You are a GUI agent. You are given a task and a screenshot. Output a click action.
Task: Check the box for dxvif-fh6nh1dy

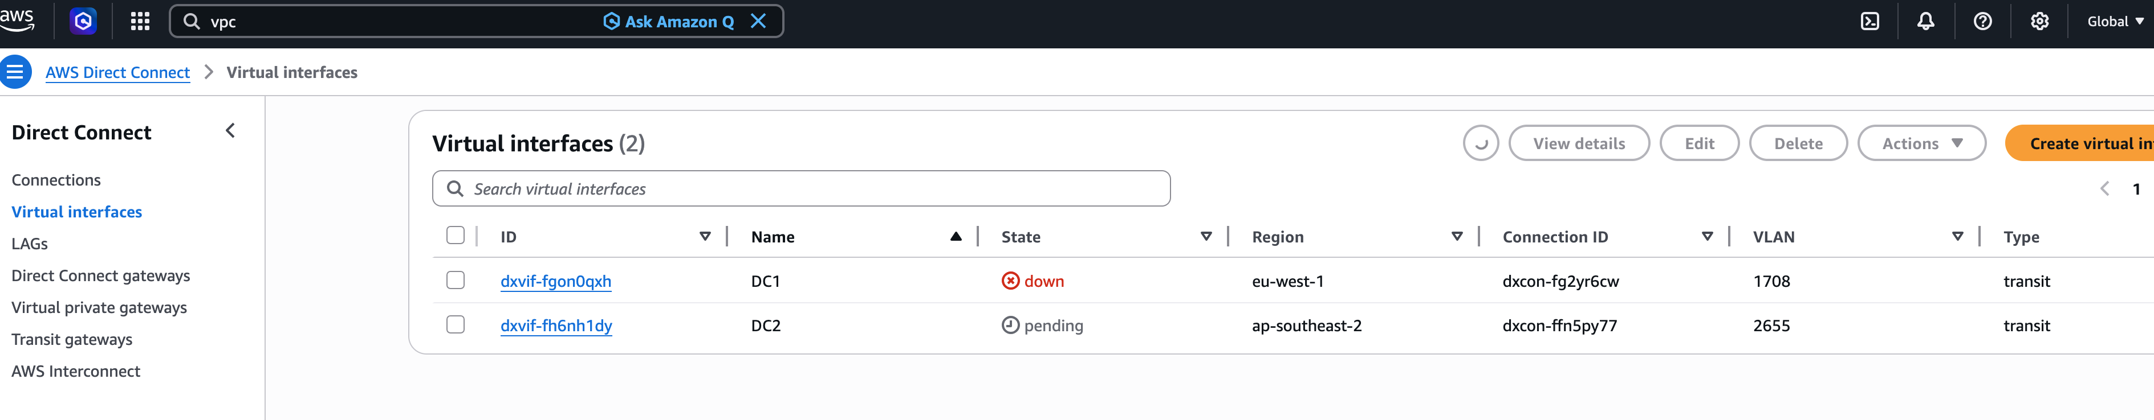point(456,325)
